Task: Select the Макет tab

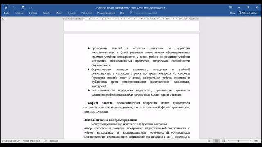Action: [x=59, y=13]
